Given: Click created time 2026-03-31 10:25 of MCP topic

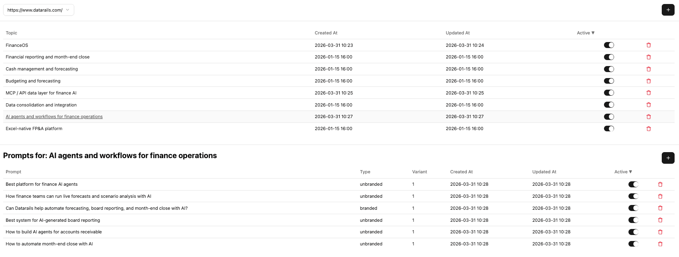Looking at the screenshot, I should click(334, 93).
